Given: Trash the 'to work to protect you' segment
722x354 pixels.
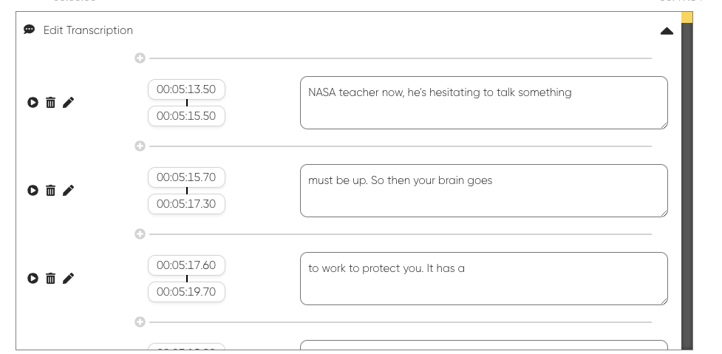Looking at the screenshot, I should [x=50, y=279].
